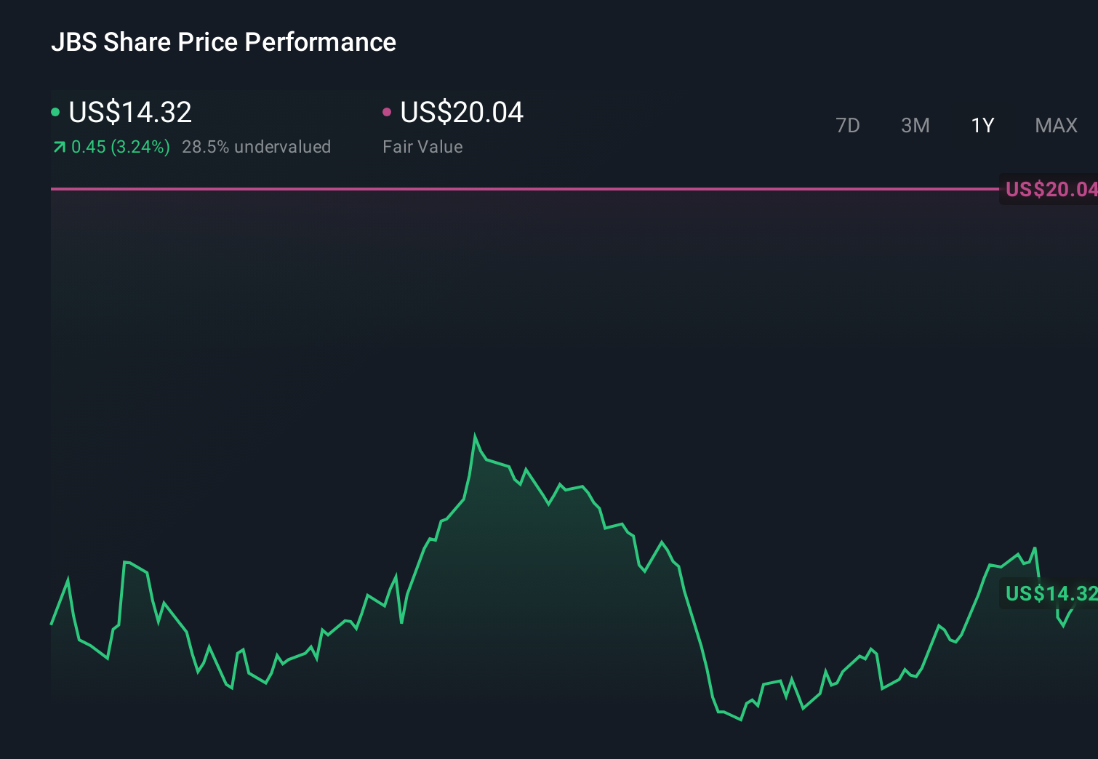Viewport: 1098px width, 759px height.
Task: Open the MAX time range view
Action: 1056,125
